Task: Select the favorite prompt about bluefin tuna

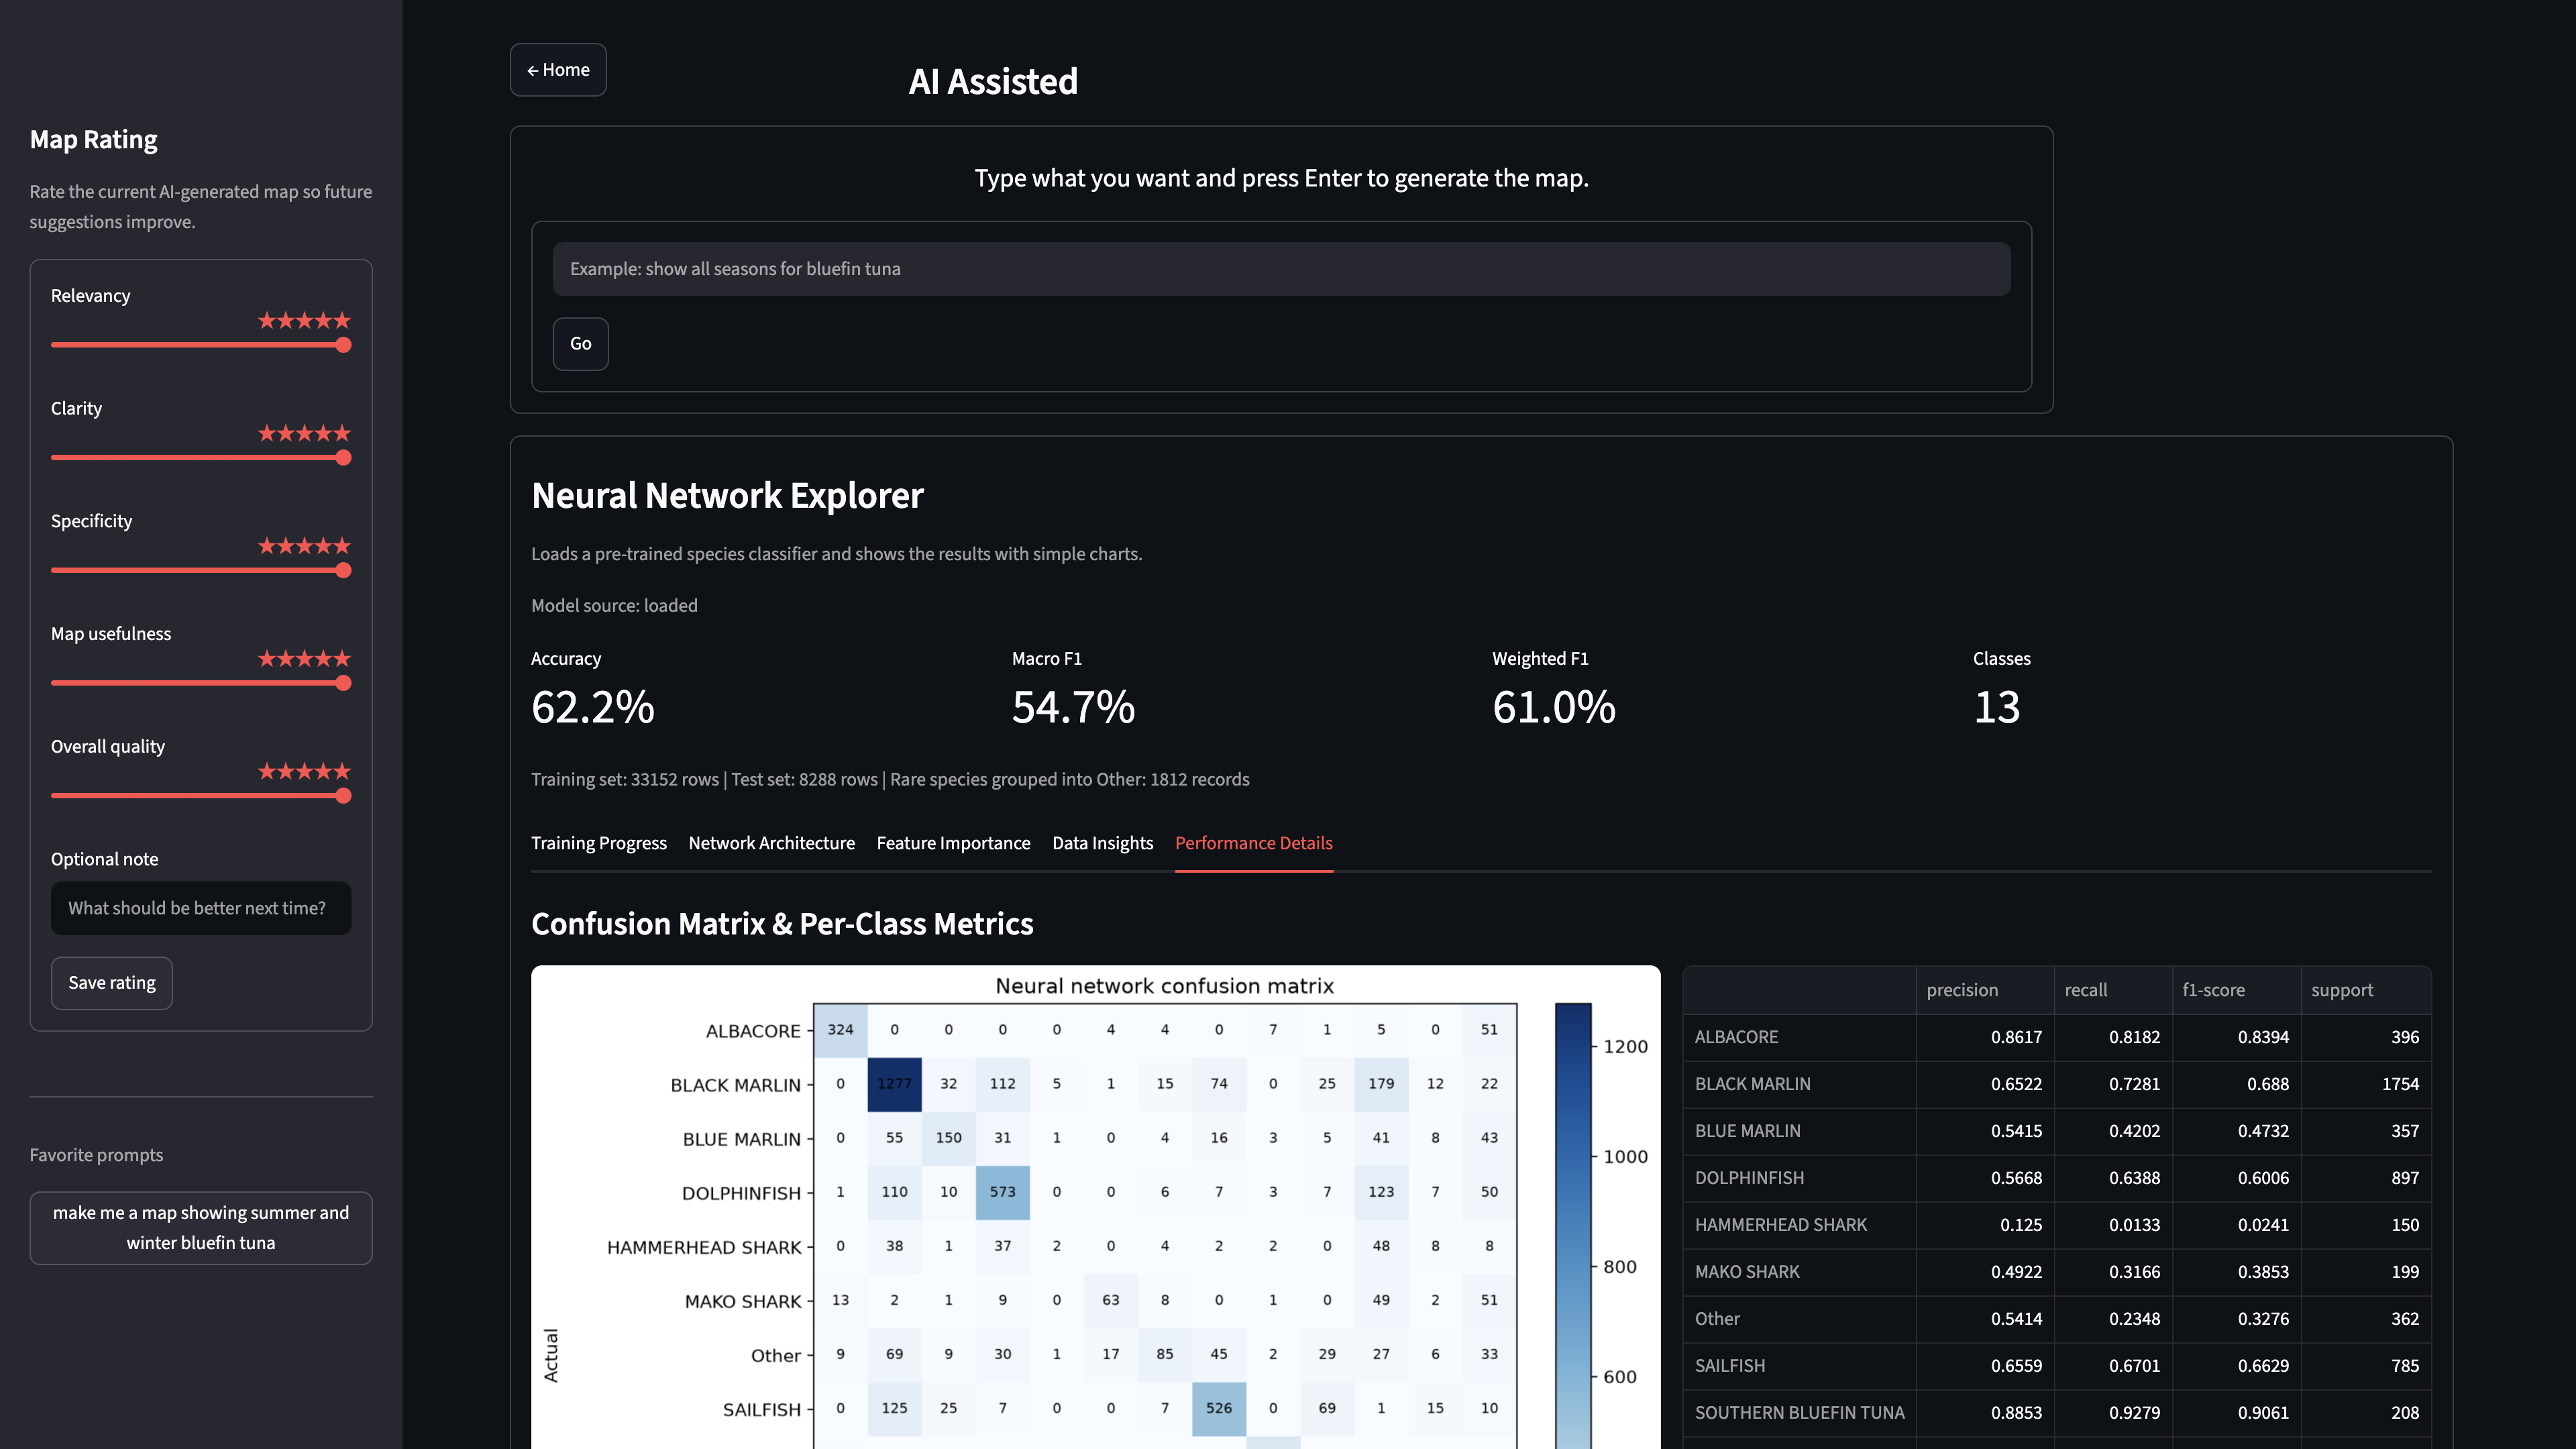Action: coord(201,1228)
